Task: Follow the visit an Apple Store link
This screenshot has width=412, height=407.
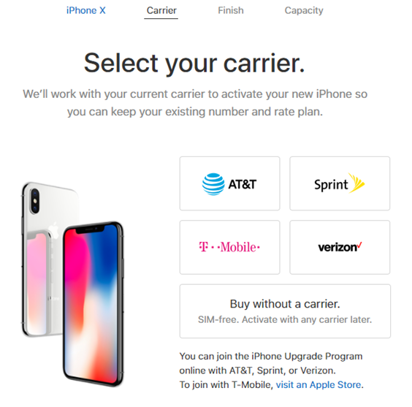Action: point(318,384)
